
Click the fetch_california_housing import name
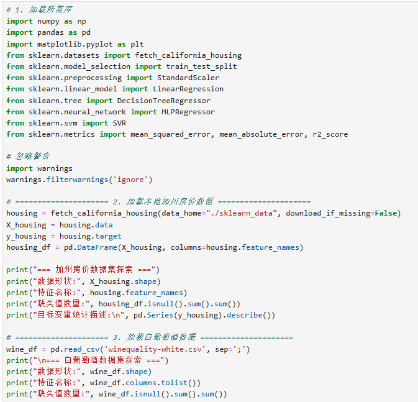pyautogui.click(x=188, y=55)
